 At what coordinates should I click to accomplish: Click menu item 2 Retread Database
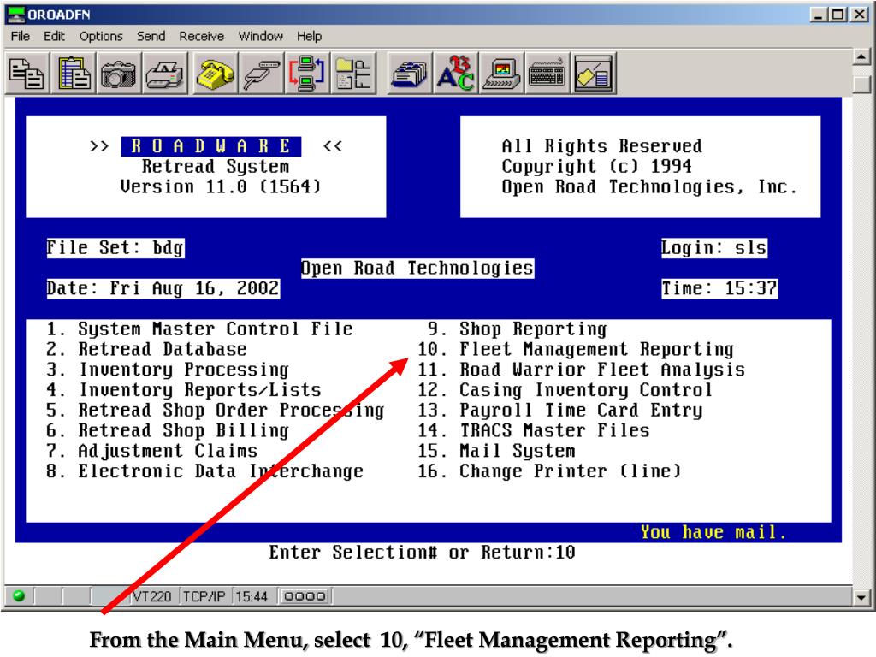coord(146,349)
